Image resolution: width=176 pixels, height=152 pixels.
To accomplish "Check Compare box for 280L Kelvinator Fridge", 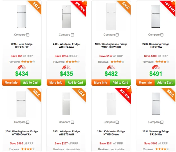I will [117, 122].
